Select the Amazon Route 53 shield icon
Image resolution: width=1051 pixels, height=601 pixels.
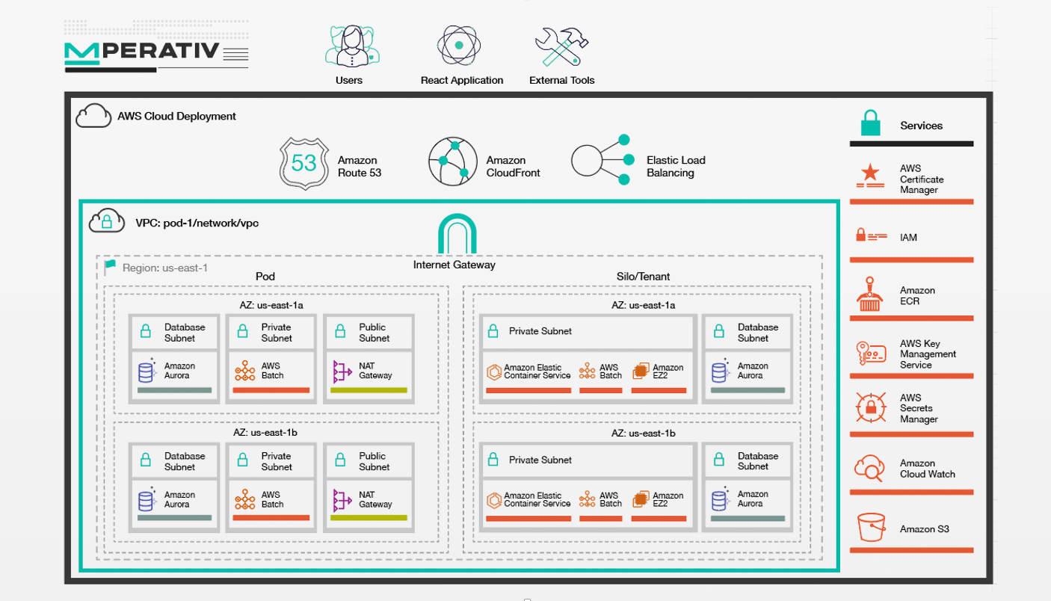tap(303, 162)
